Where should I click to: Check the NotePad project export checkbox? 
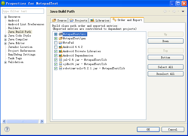pos(56,43)
